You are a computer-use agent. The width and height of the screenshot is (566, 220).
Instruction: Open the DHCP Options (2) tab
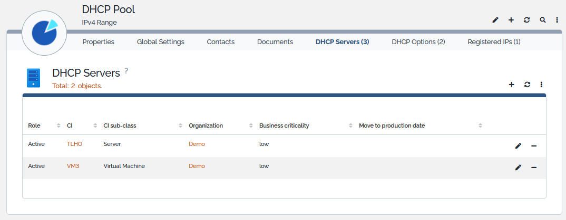(x=418, y=41)
